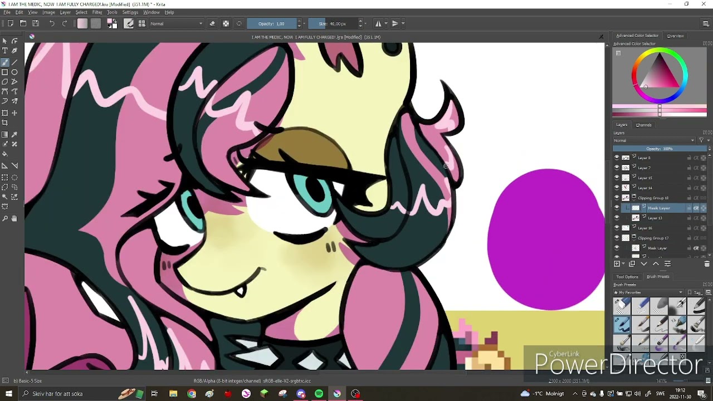The height and width of the screenshot is (401, 713).
Task: Select the Color Sampler eyedropper tool
Action: click(x=14, y=134)
